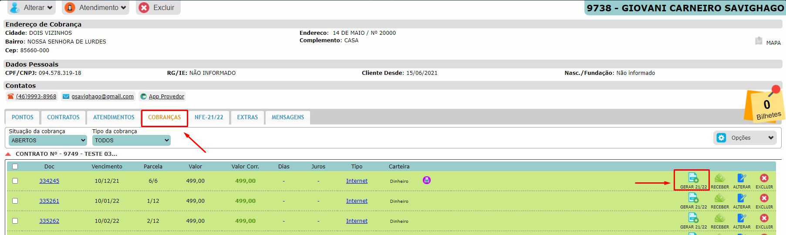Click the phone icon beside (46)9993-8968
786x235 pixels.
(x=11, y=96)
